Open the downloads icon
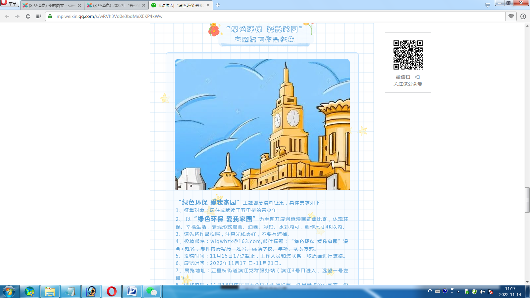This screenshot has height=298, width=530. click(523, 16)
